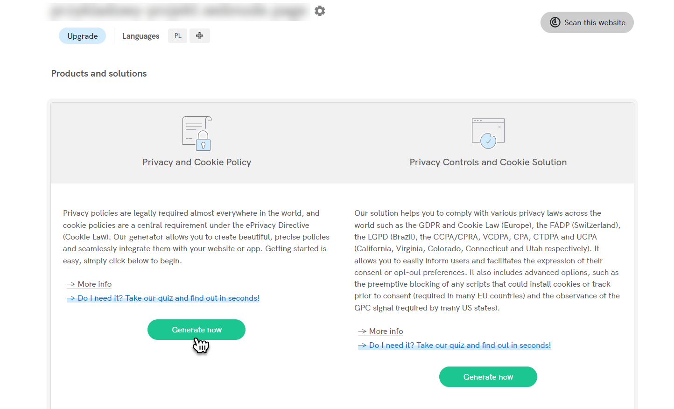The width and height of the screenshot is (674, 409).
Task: Take the quiz under Privacy and Cookie Policy
Action: [x=168, y=298]
